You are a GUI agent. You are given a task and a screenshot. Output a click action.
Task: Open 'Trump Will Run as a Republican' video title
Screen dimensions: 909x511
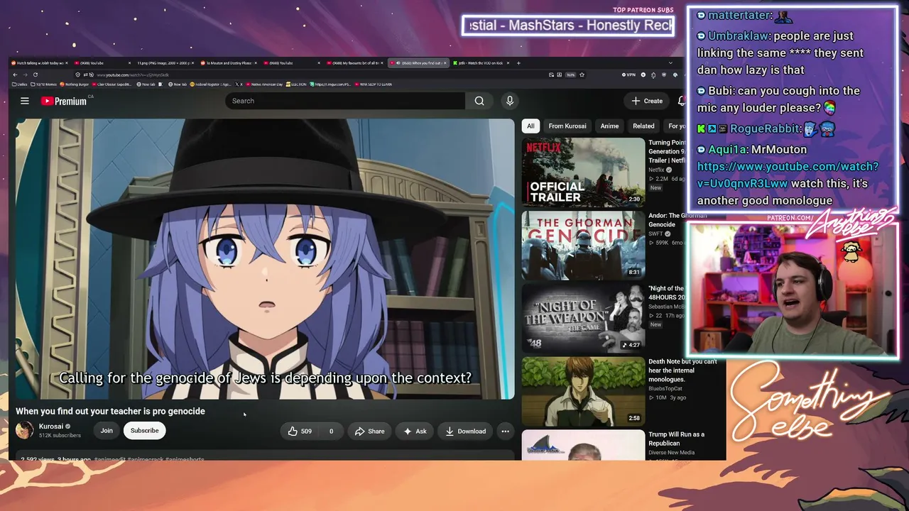tap(676, 438)
